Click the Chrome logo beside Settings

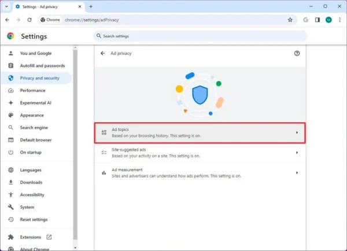(10, 36)
